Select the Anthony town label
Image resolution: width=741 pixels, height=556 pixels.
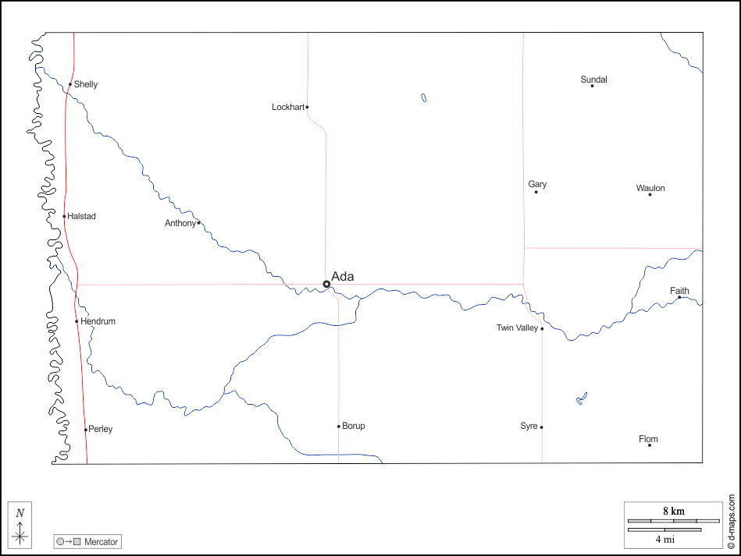pyautogui.click(x=180, y=223)
